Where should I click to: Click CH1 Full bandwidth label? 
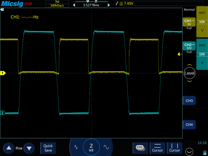click(189, 28)
